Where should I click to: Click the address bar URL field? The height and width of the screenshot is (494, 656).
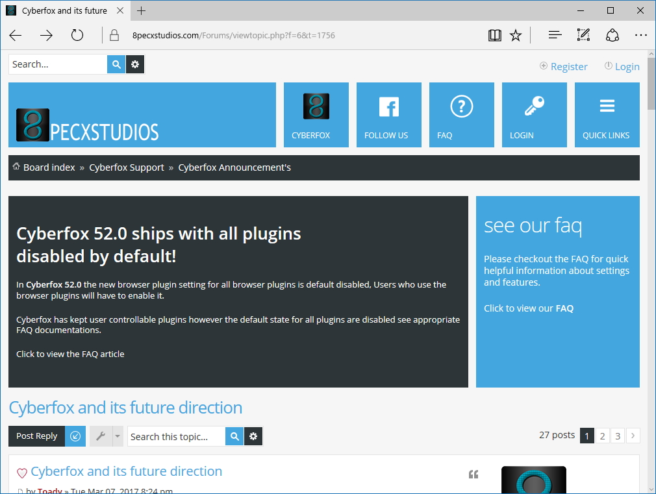(x=233, y=35)
